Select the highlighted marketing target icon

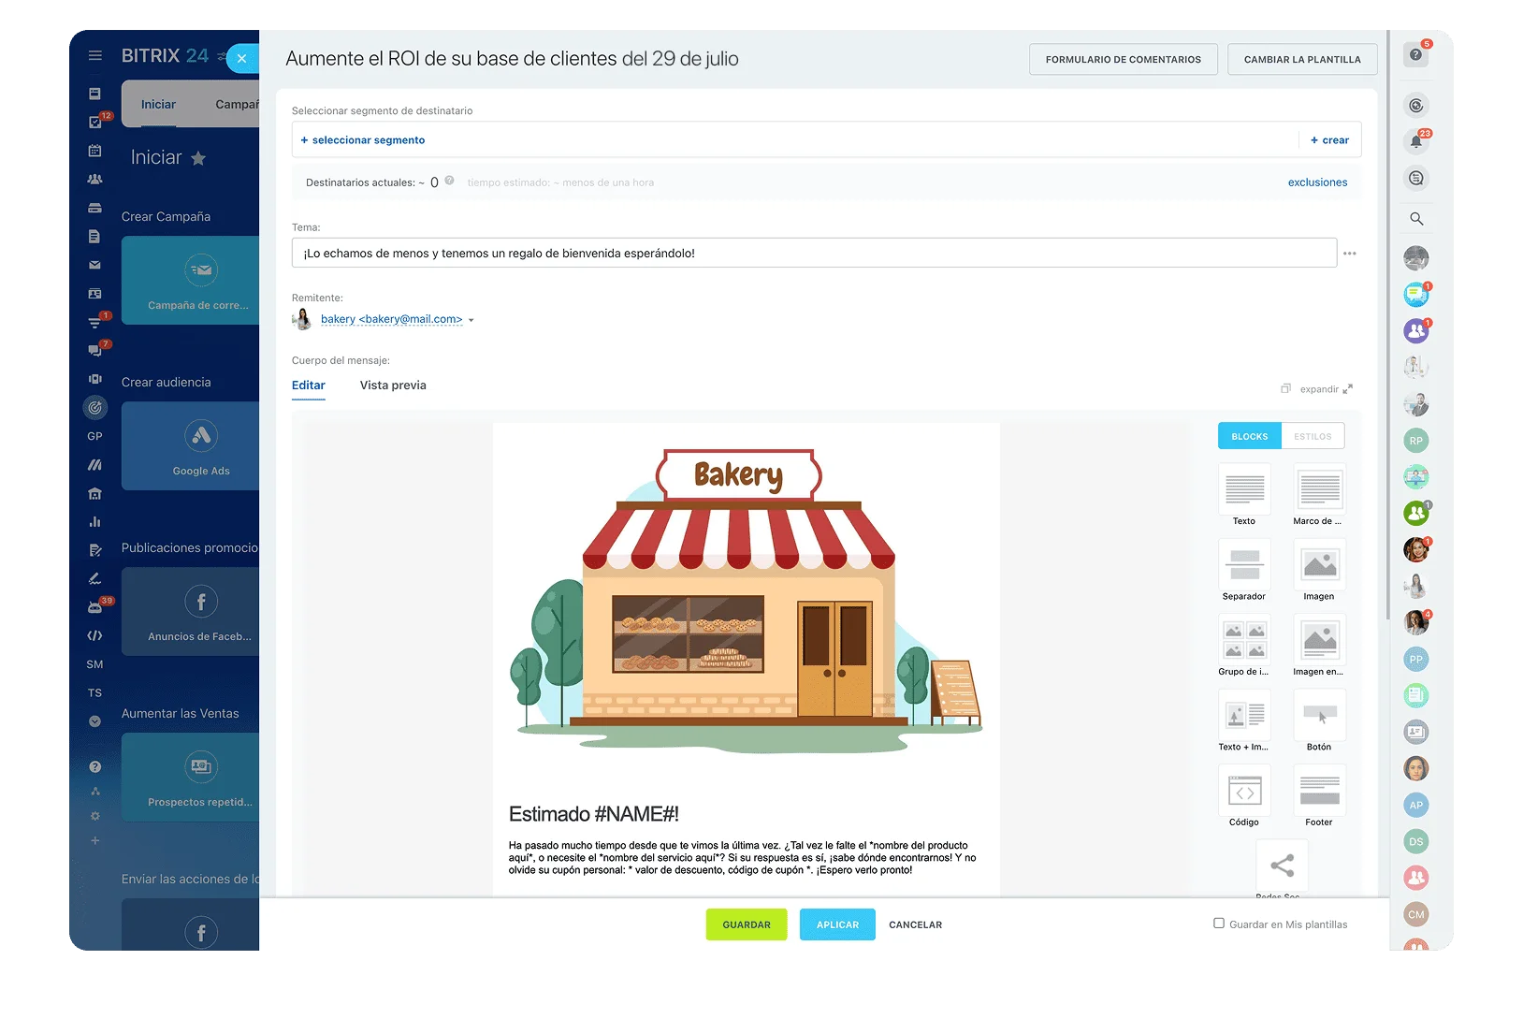coord(94,408)
